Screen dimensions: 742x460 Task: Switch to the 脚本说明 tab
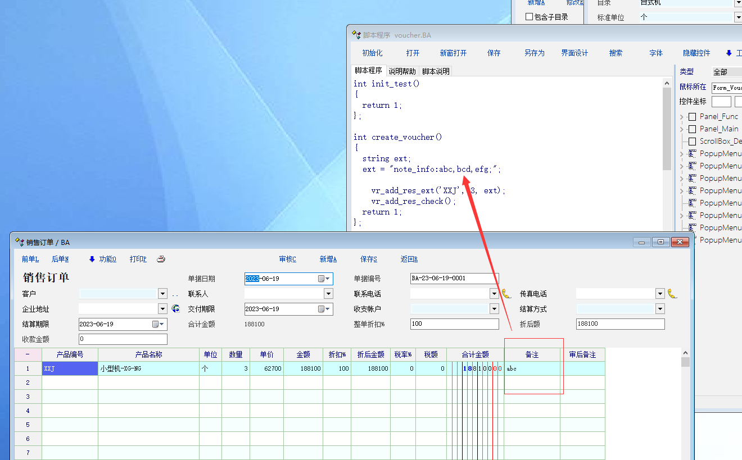pyautogui.click(x=436, y=71)
